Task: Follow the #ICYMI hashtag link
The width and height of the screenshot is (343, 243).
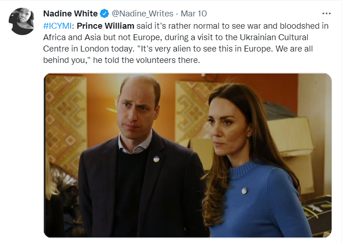Action: point(57,26)
